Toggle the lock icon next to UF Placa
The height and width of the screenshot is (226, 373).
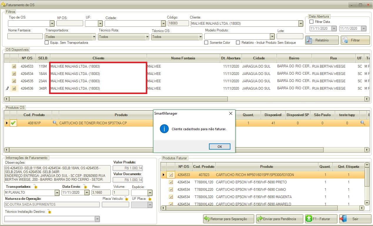tap(150, 199)
